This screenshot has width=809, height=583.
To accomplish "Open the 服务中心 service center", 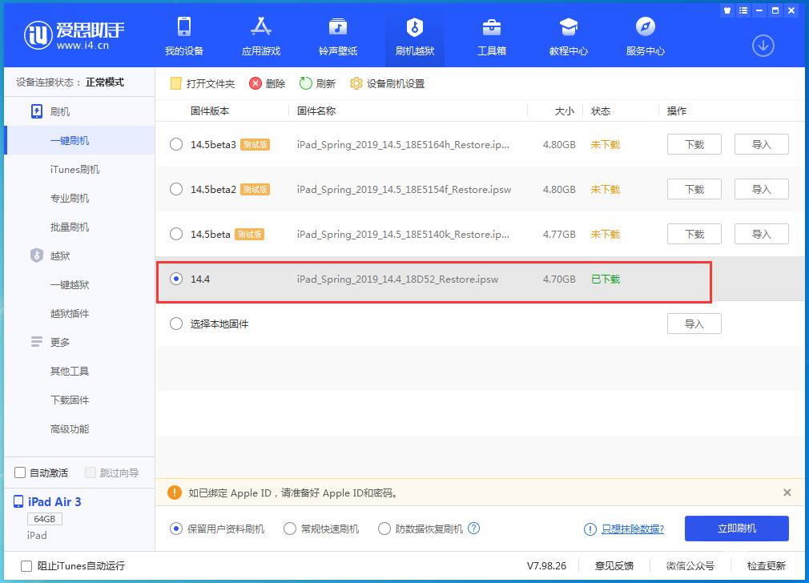I will click(x=646, y=35).
